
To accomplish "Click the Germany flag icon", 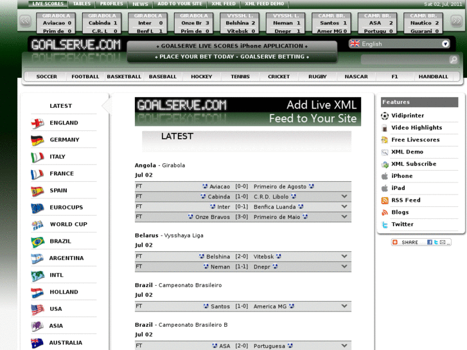I will pyautogui.click(x=37, y=140).
